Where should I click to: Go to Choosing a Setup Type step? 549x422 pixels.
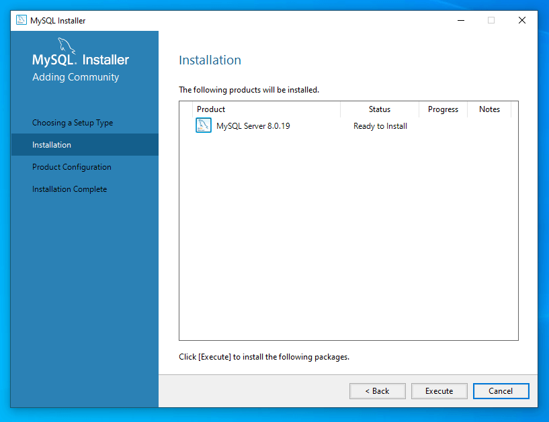pyautogui.click(x=73, y=123)
